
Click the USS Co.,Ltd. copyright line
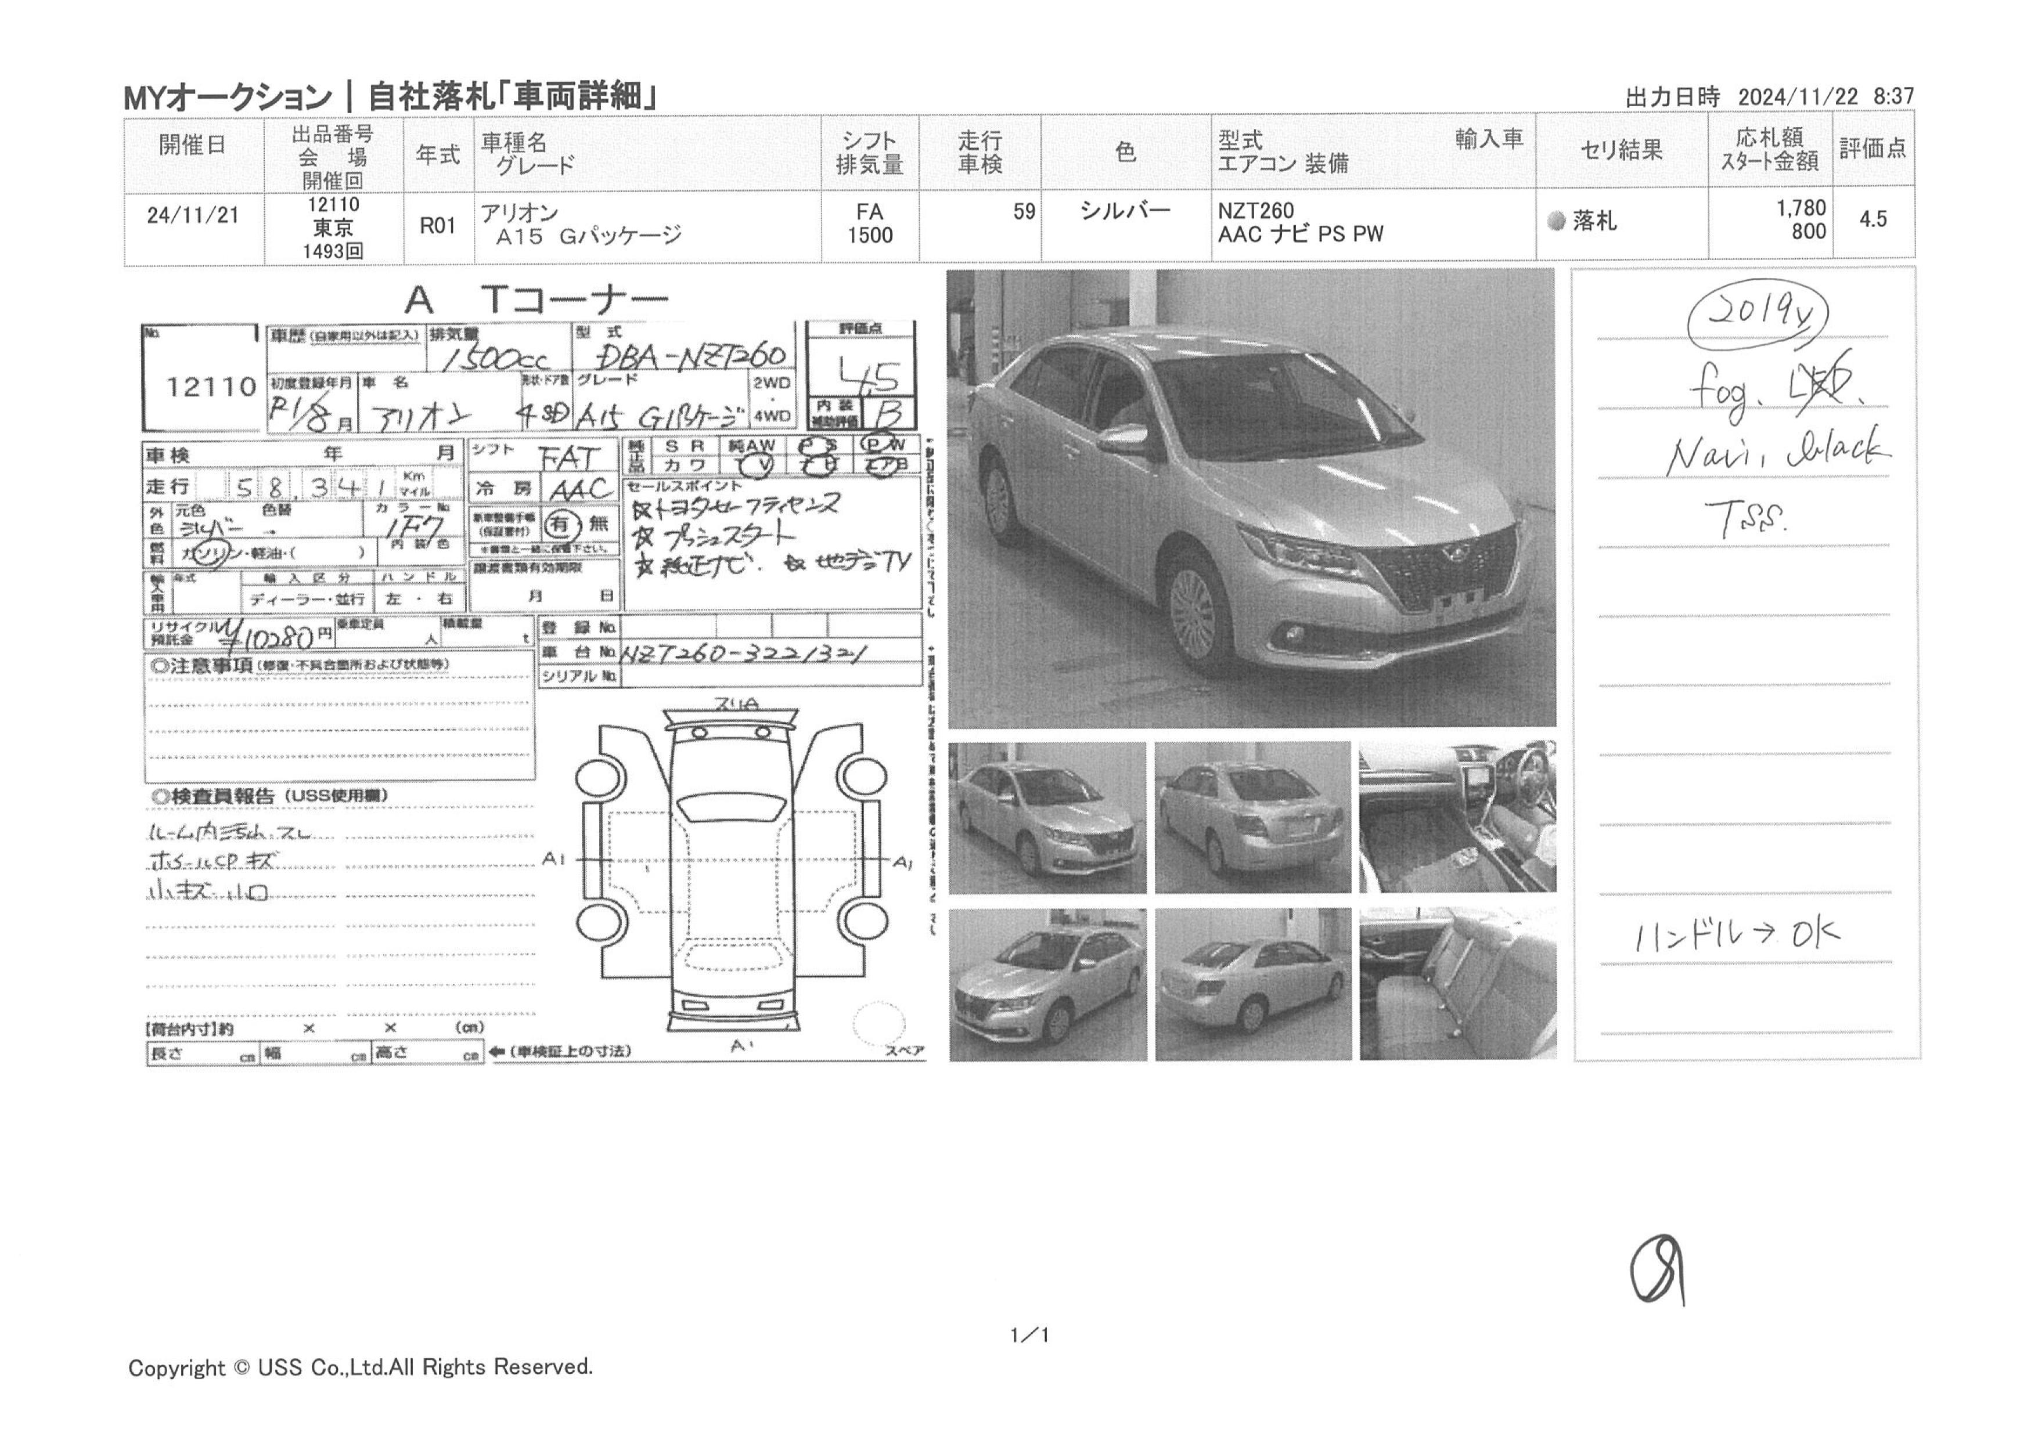(x=361, y=1367)
